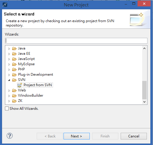Click the Web folder icon
153x145 pixels.
14,90
